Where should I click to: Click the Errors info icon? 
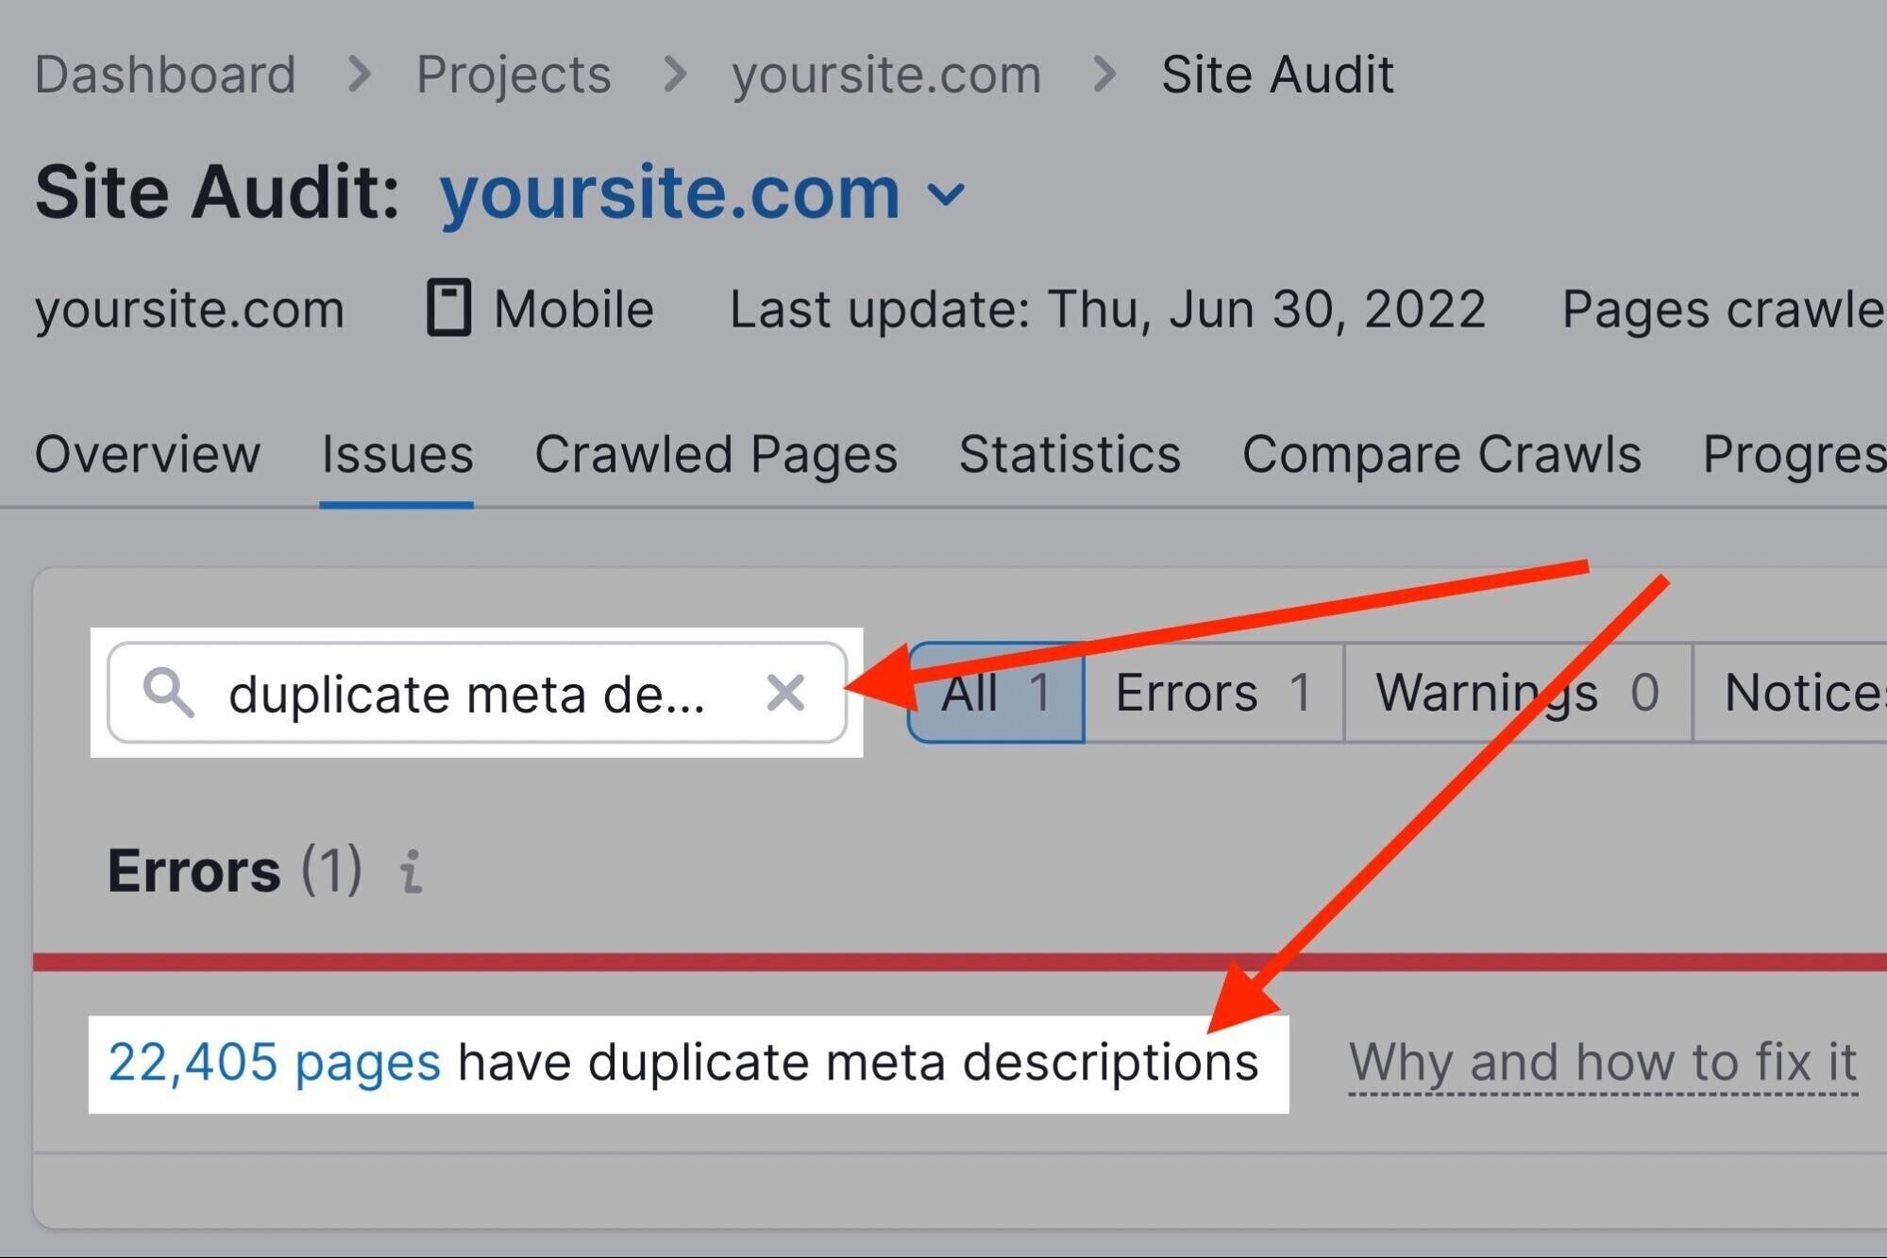click(411, 871)
